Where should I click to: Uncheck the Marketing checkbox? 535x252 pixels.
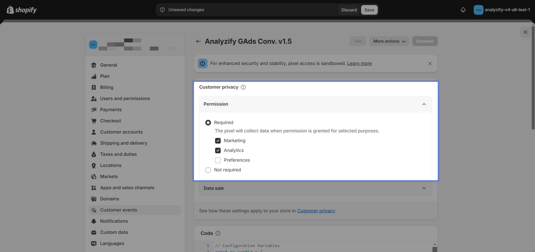point(218,141)
